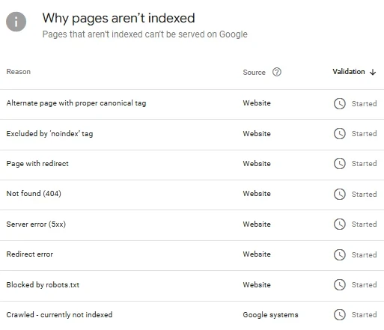Click the Validation column header
The image size is (384, 330).
click(349, 72)
